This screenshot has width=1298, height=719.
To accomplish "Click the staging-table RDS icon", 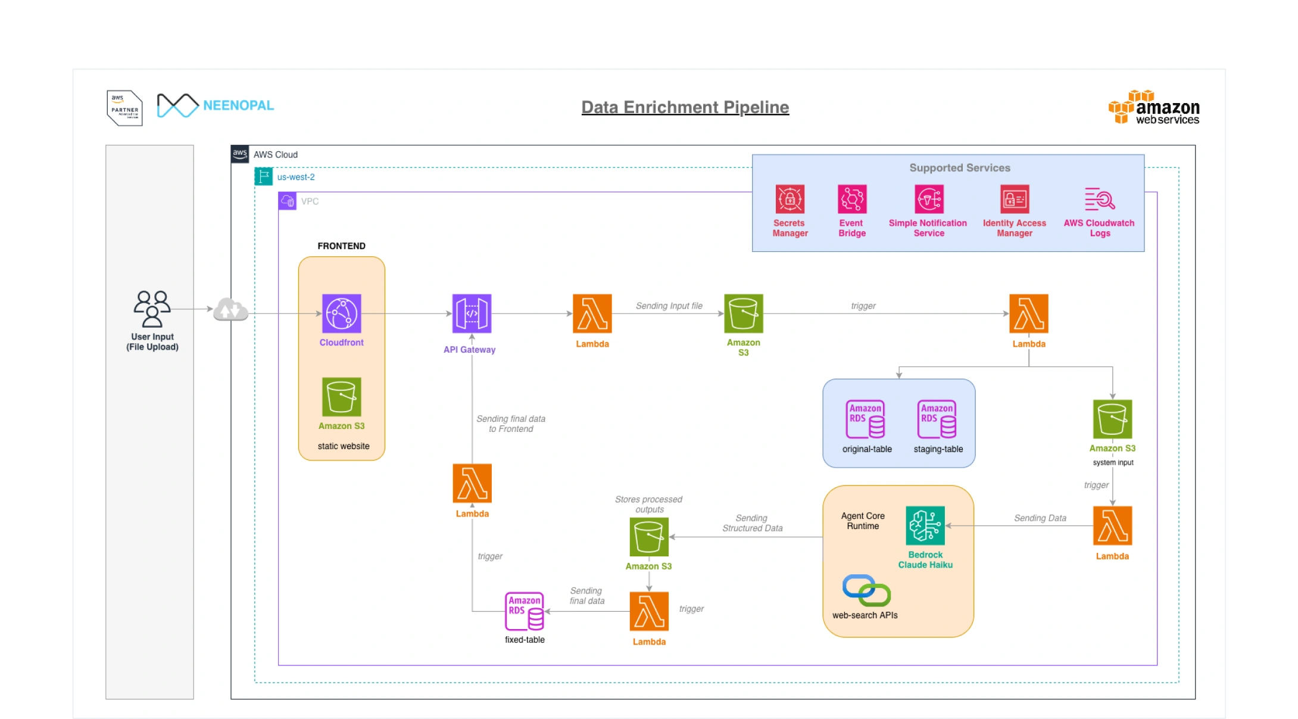I will [937, 419].
